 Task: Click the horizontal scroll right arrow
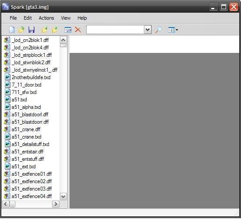[56, 204]
